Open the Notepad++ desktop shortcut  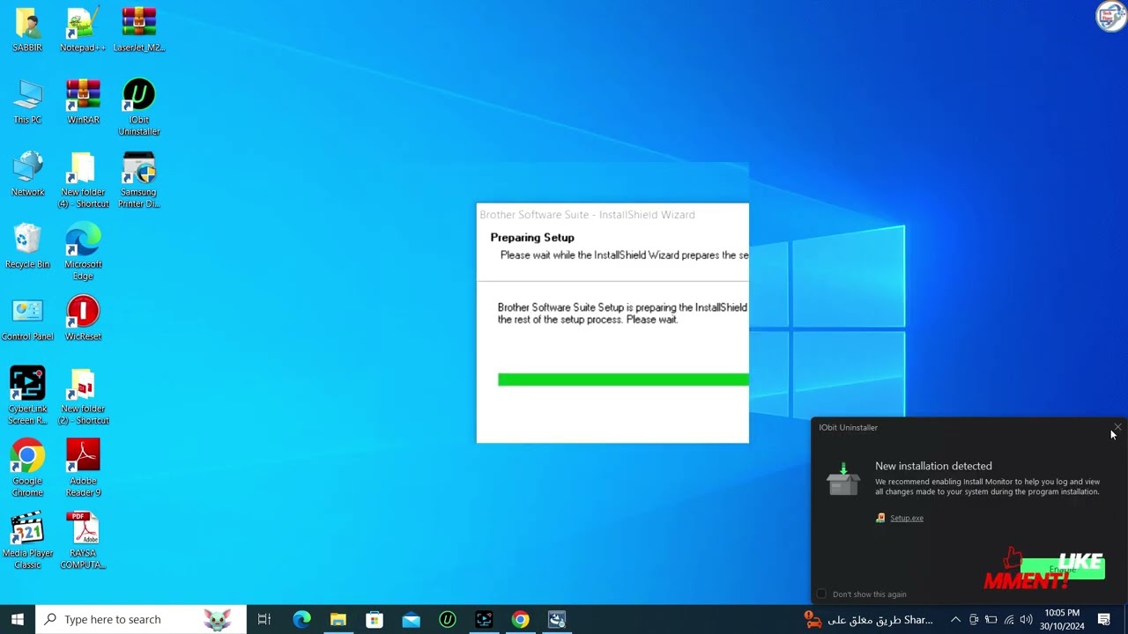point(83,30)
